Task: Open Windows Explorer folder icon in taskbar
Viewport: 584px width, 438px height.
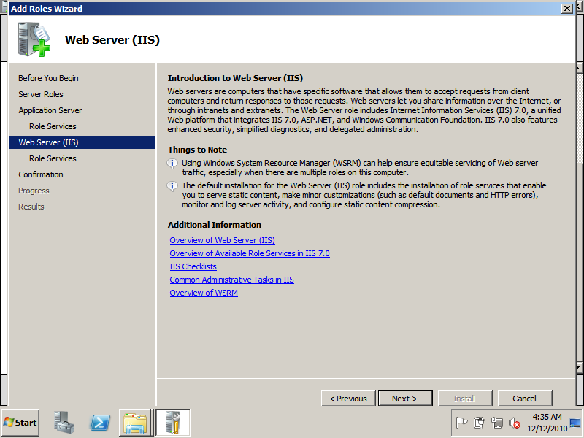Action: coord(135,423)
